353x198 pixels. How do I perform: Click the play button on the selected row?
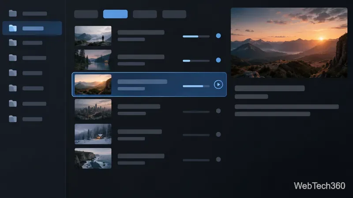coord(218,84)
